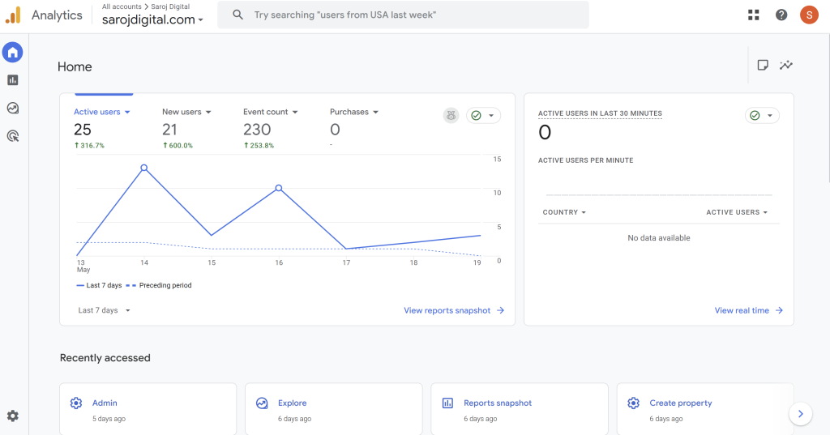
Task: Open the Home icon in sidebar
Action: point(12,53)
